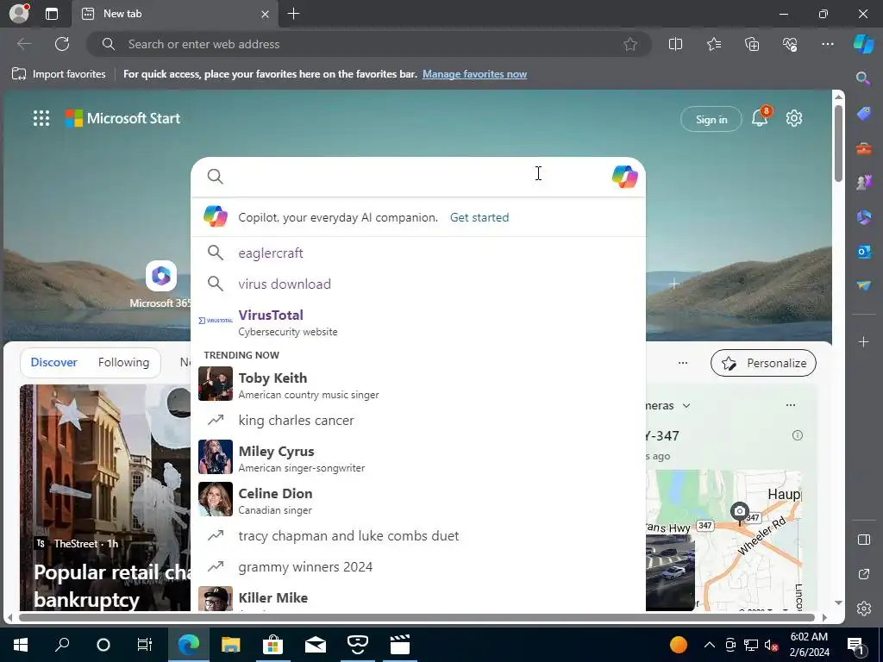Click the horizontal page scrollbar
This screenshot has height=662, width=883.
[x=416, y=617]
